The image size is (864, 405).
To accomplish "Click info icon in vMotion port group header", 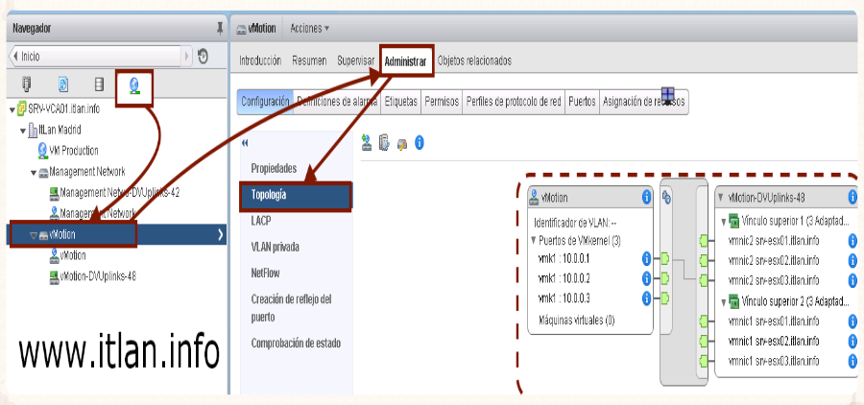I will pyautogui.click(x=646, y=198).
